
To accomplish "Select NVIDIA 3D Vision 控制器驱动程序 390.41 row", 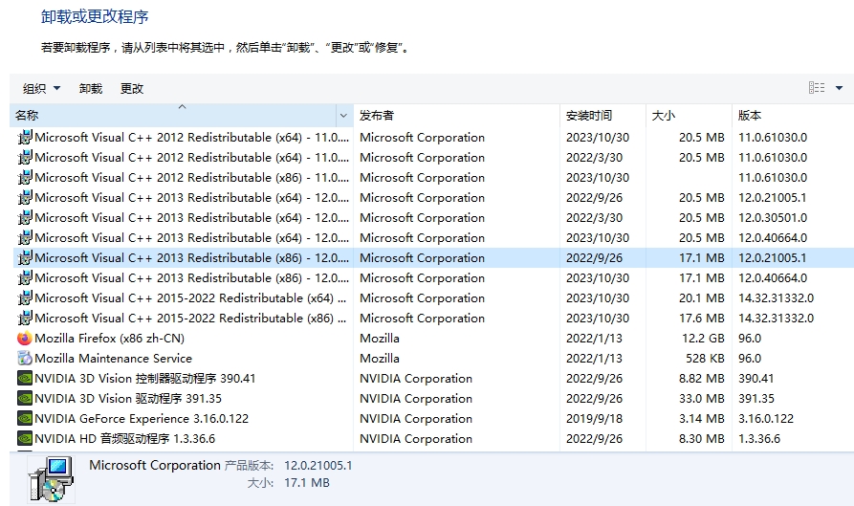I will tap(145, 379).
